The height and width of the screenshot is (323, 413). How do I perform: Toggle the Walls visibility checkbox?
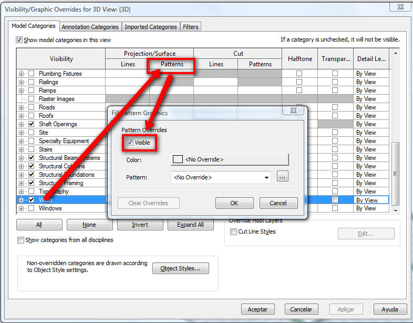(x=32, y=199)
